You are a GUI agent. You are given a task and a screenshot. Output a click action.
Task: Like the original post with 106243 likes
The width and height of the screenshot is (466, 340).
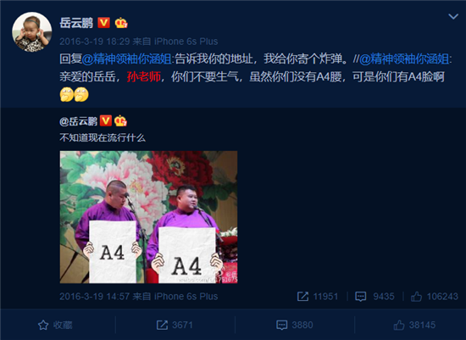coord(434,296)
